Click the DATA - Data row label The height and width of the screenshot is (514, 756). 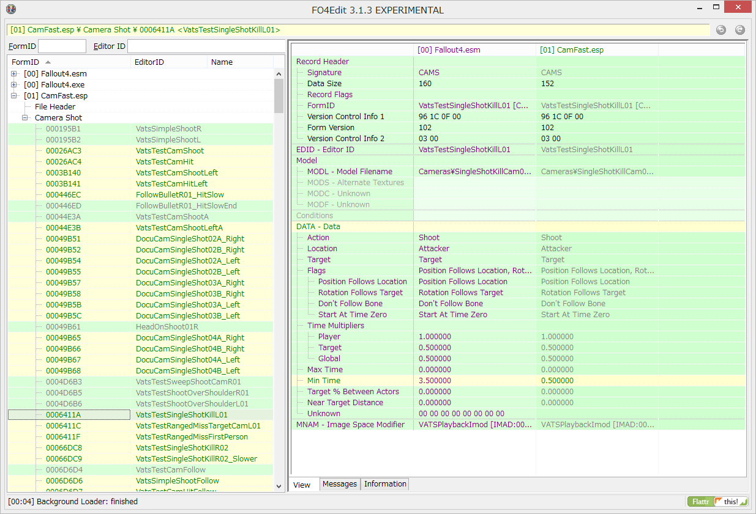[318, 227]
